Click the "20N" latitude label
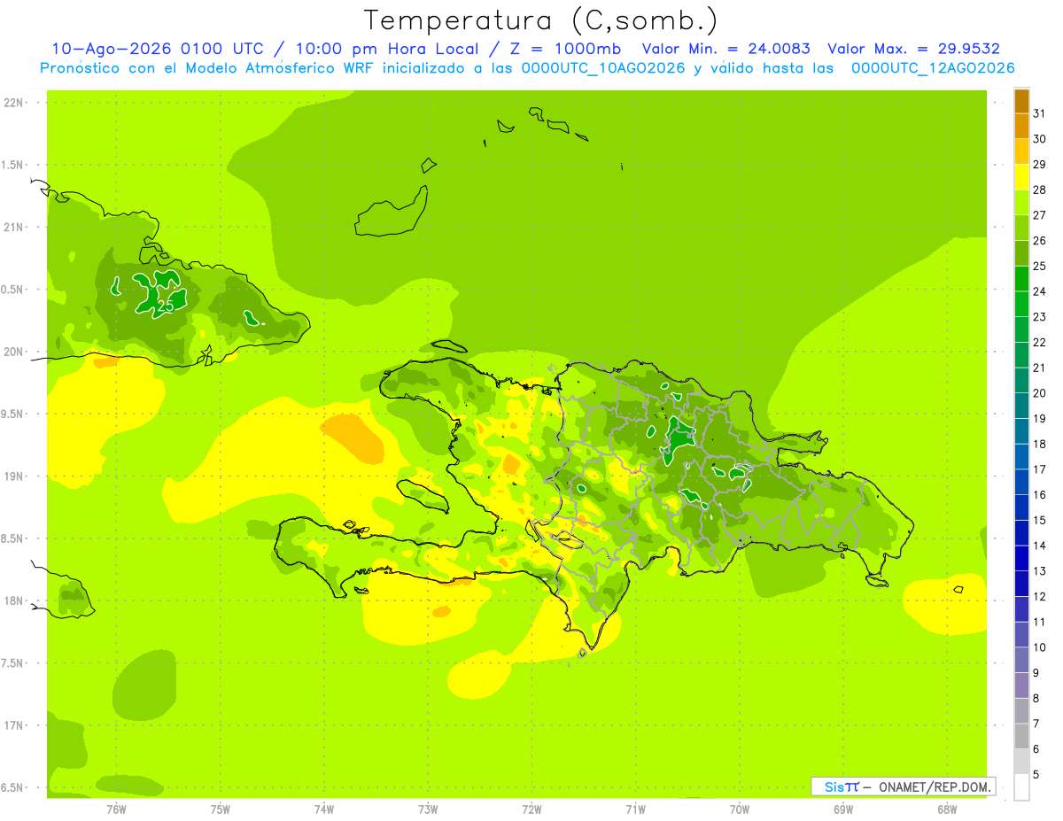Image resolution: width=1063 pixels, height=821 pixels. [15, 352]
